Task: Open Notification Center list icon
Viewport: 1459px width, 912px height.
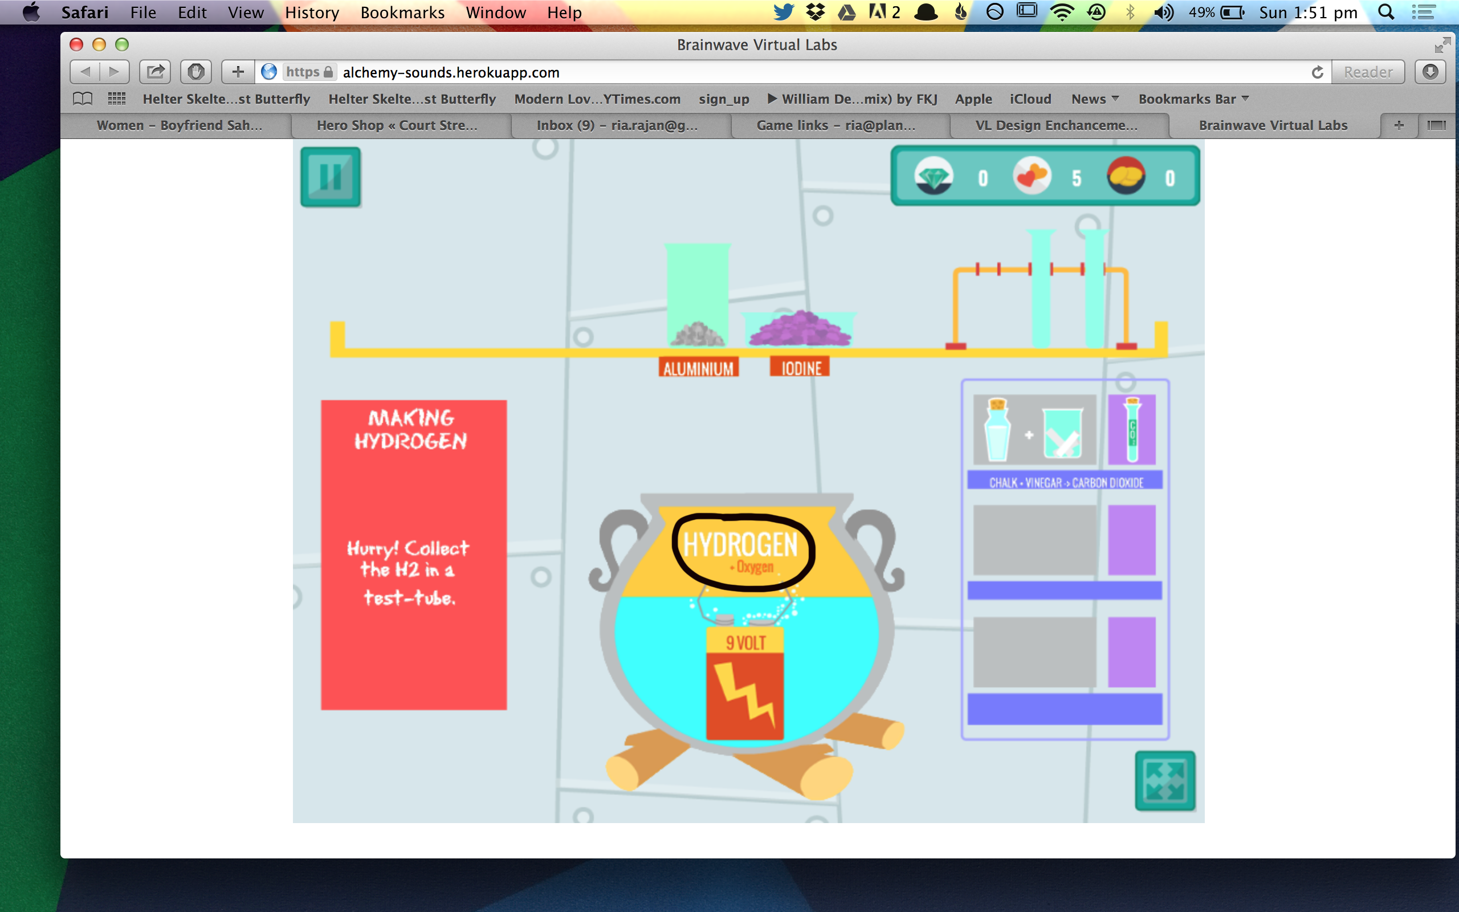Action: [1424, 12]
